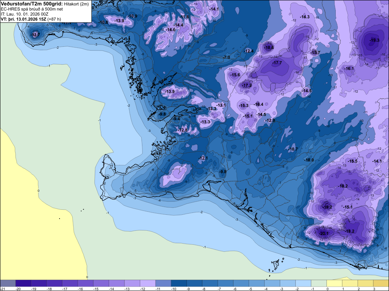Click the -14.6 temperature value
This screenshot has width=389, height=291.
tap(171, 30)
